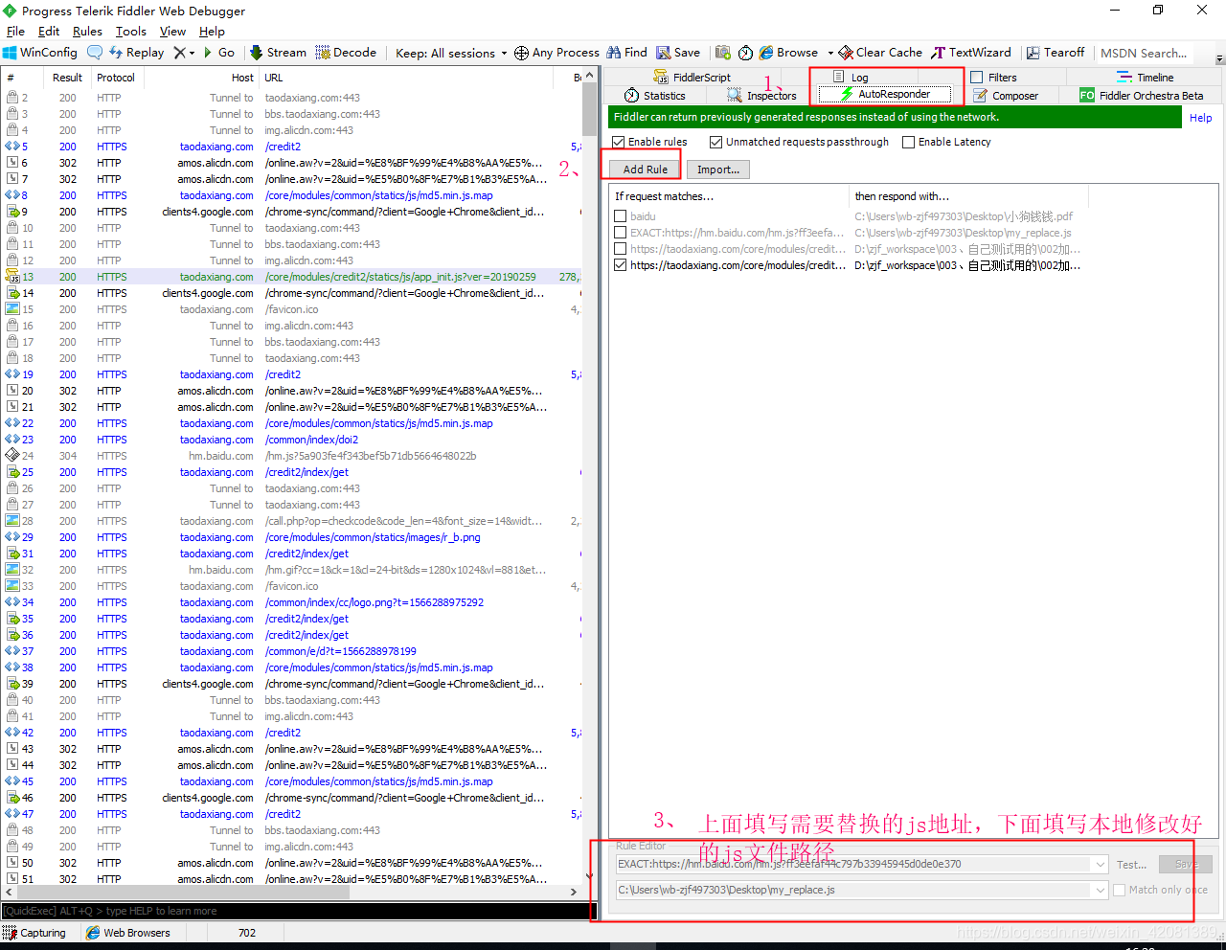Click Test... in Rule Editor
1226x950 pixels.
click(x=1131, y=865)
